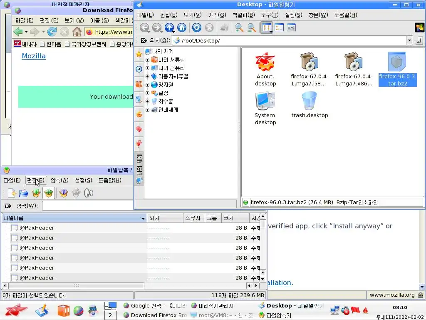The height and width of the screenshot is (320, 426).
Task: Open an archive with the folder icon in 파일압축기
Action: pos(24,193)
